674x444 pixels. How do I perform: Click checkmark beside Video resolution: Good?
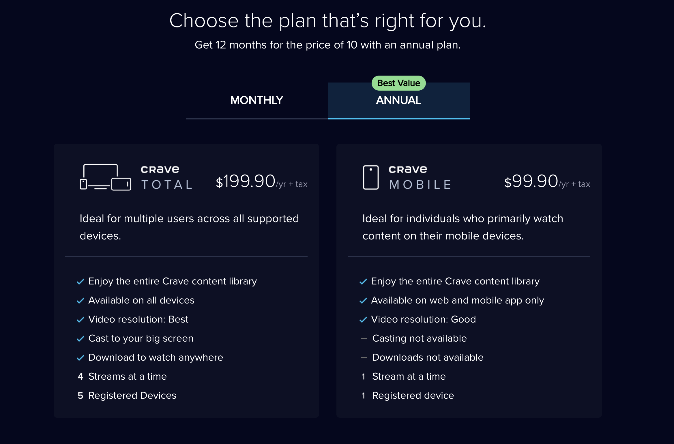[363, 320]
